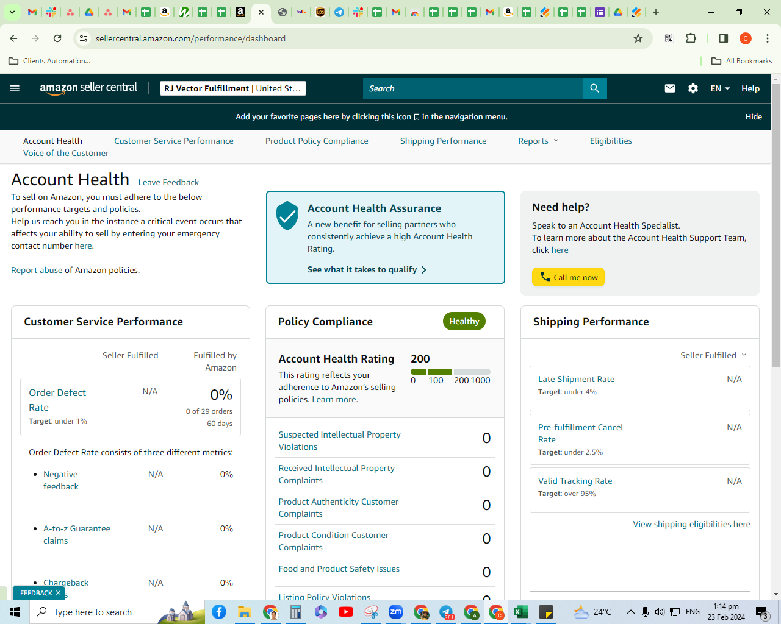This screenshot has height=624, width=781.
Task: Open the EN language dropdown
Action: 720,88
